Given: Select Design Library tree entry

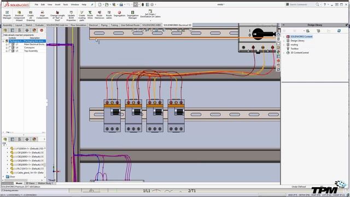Looking at the screenshot, I should point(297,40).
